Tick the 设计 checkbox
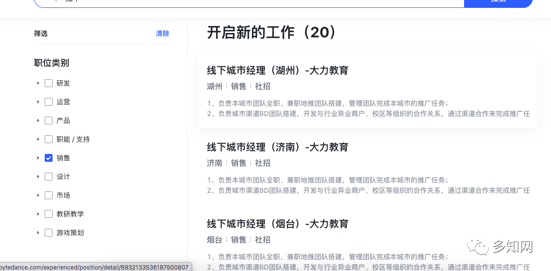The image size is (551, 271). click(x=49, y=177)
